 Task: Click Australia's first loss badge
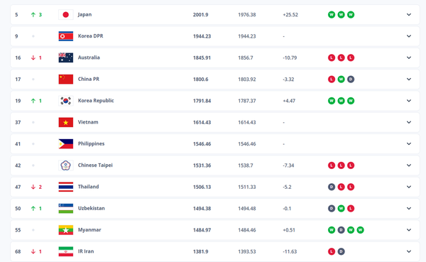pyautogui.click(x=332, y=58)
